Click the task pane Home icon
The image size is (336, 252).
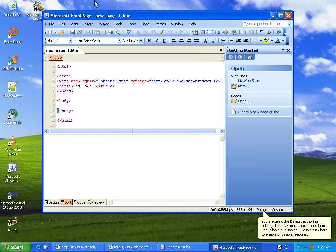[x=250, y=57]
